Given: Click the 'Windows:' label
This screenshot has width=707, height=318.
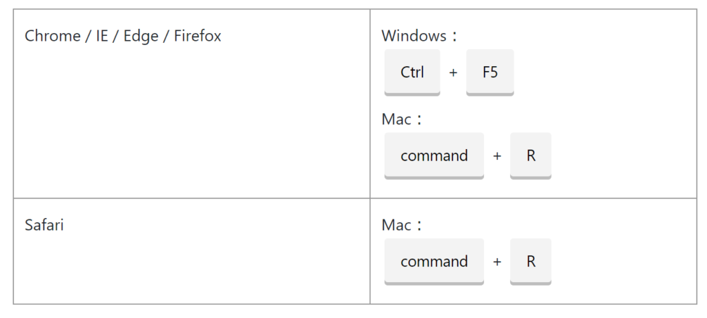Looking at the screenshot, I should point(419,36).
